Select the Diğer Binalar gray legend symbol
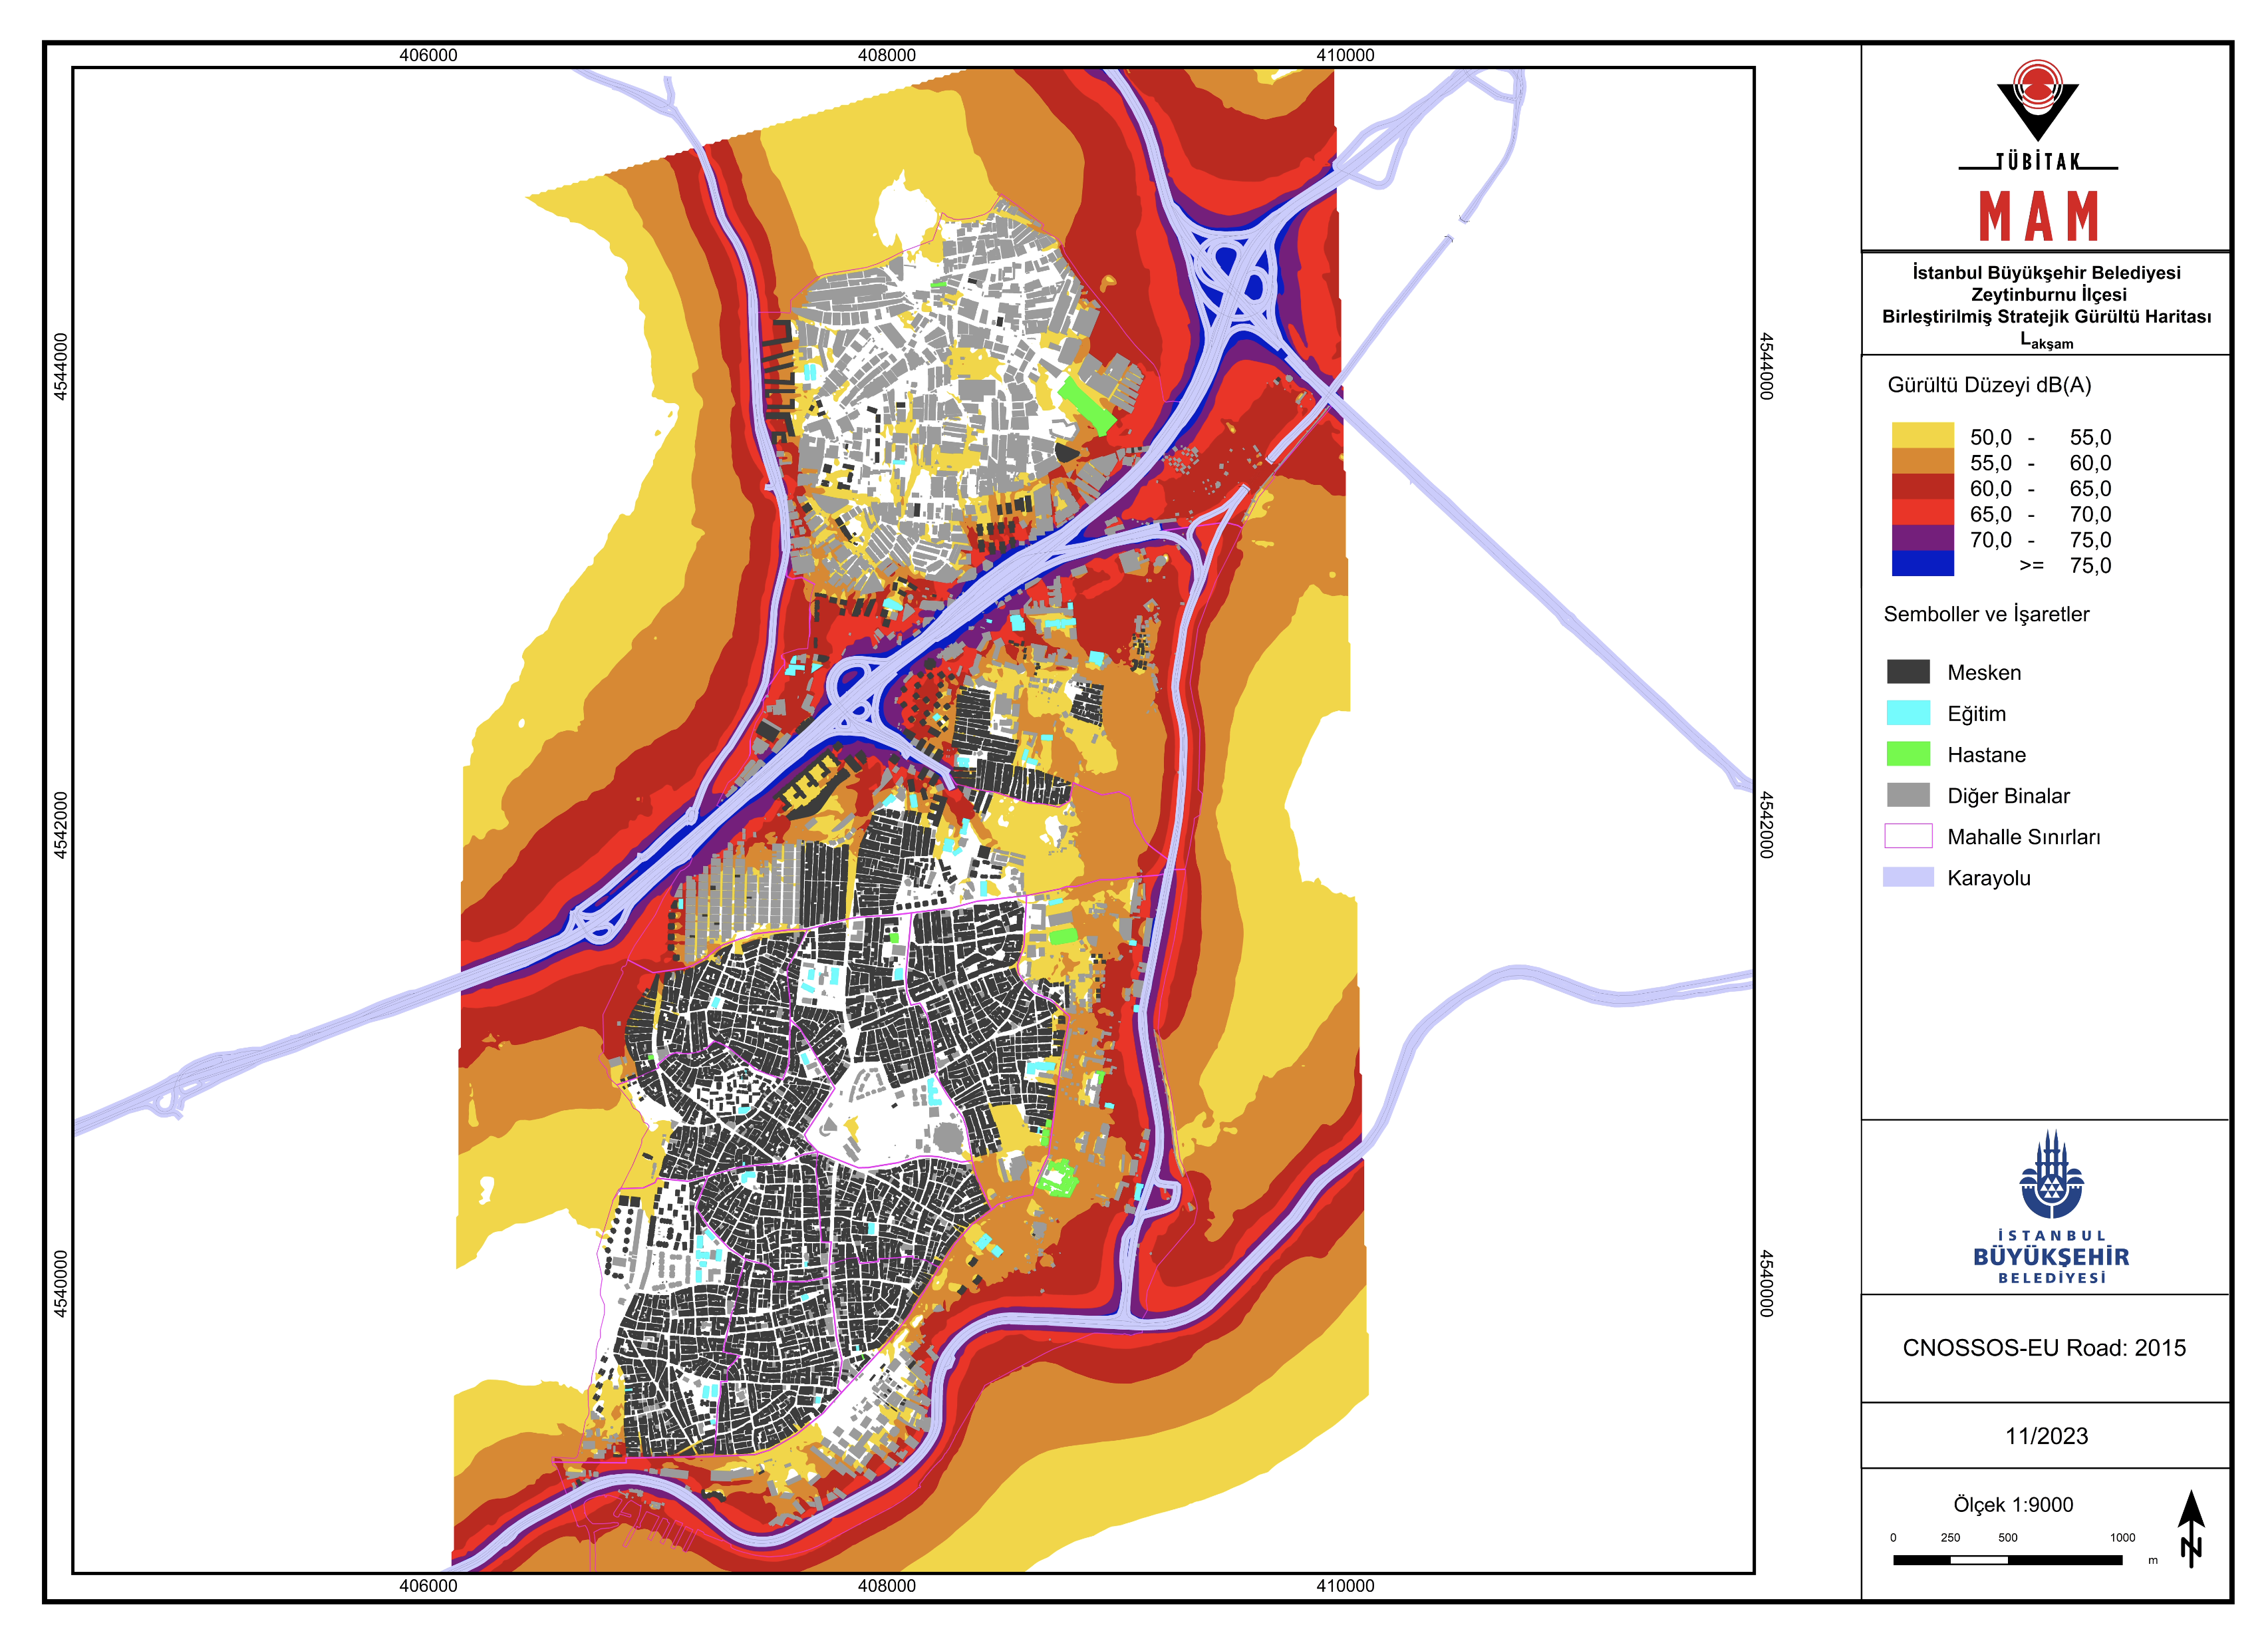 [1908, 794]
